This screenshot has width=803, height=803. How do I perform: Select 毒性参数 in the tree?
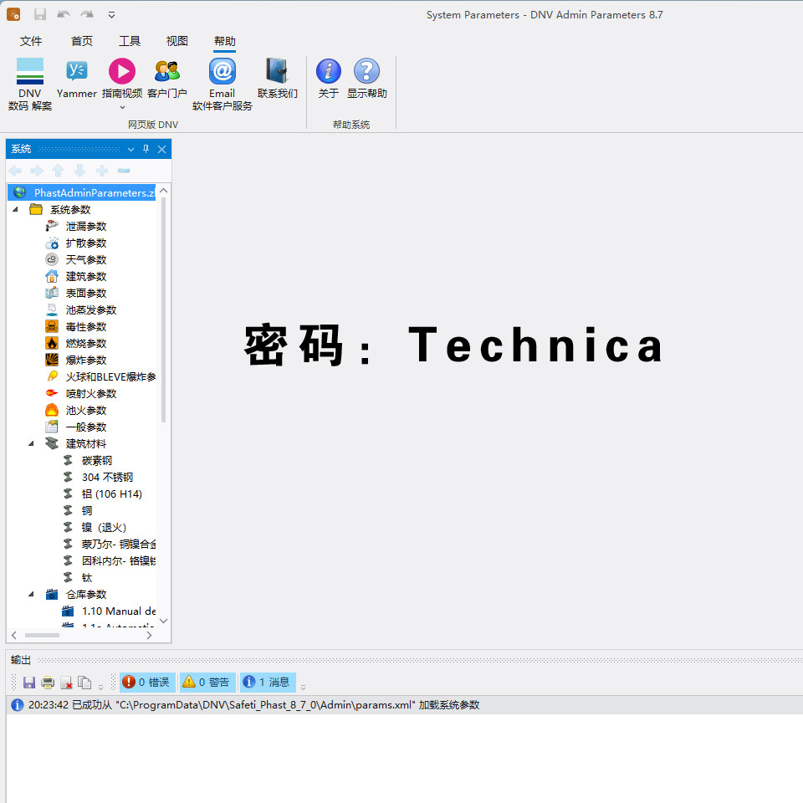[x=86, y=327]
